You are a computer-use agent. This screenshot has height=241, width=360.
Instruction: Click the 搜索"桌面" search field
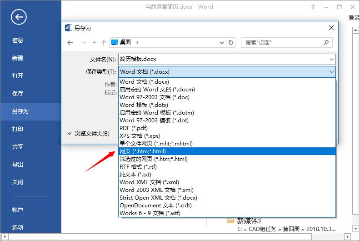click(286, 42)
